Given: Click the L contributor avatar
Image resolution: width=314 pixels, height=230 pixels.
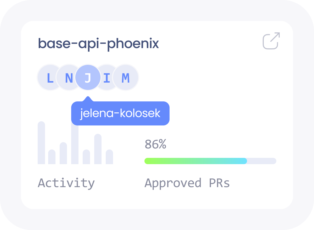Looking at the screenshot, I should pos(48,78).
